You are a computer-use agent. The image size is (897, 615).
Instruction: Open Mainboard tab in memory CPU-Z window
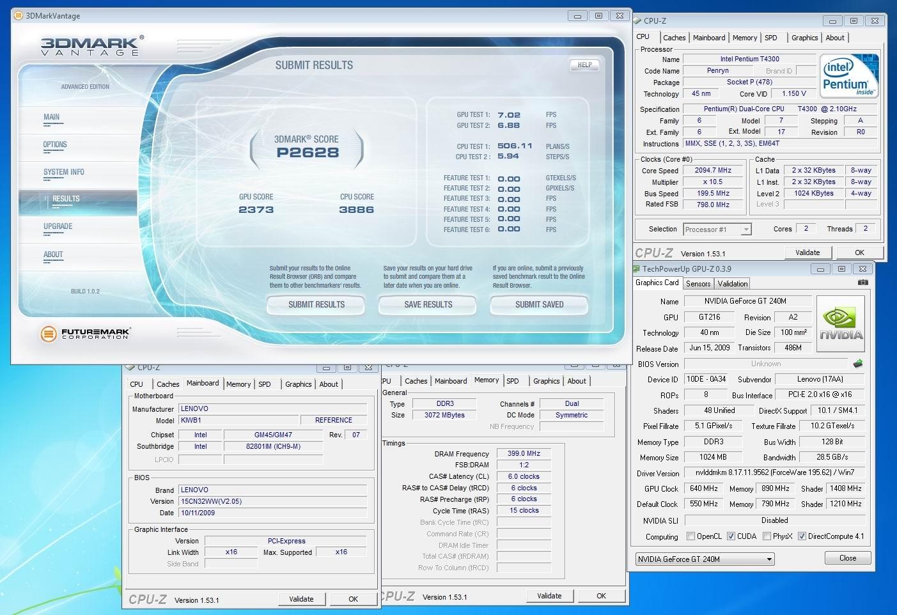(451, 381)
